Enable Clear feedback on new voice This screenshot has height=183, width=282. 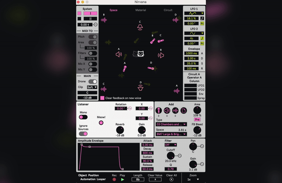(x=102, y=98)
